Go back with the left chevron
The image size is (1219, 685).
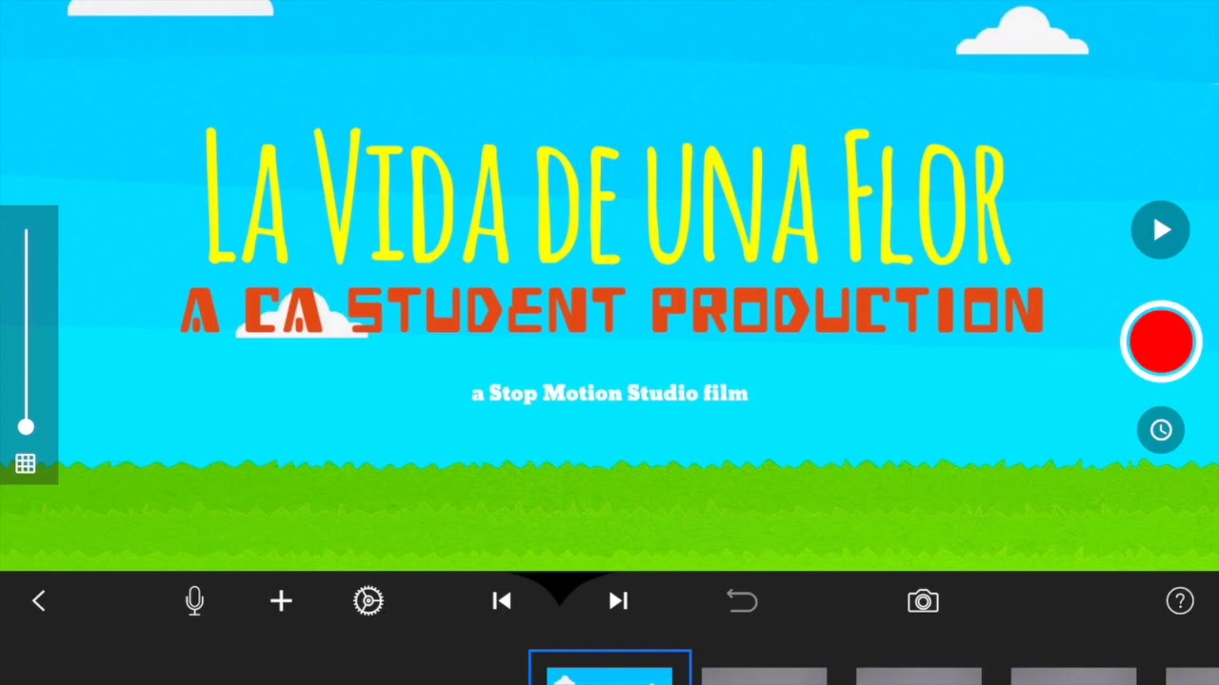39,600
